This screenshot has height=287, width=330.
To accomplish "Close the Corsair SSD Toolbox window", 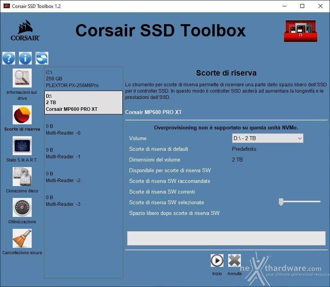I will click(320, 6).
